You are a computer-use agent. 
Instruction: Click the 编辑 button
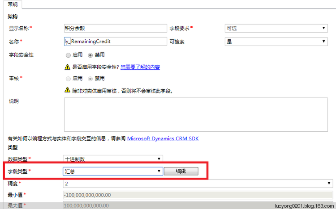point(181,171)
